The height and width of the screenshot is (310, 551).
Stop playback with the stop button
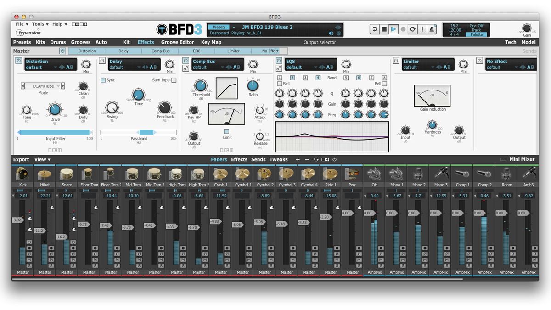coord(384,29)
